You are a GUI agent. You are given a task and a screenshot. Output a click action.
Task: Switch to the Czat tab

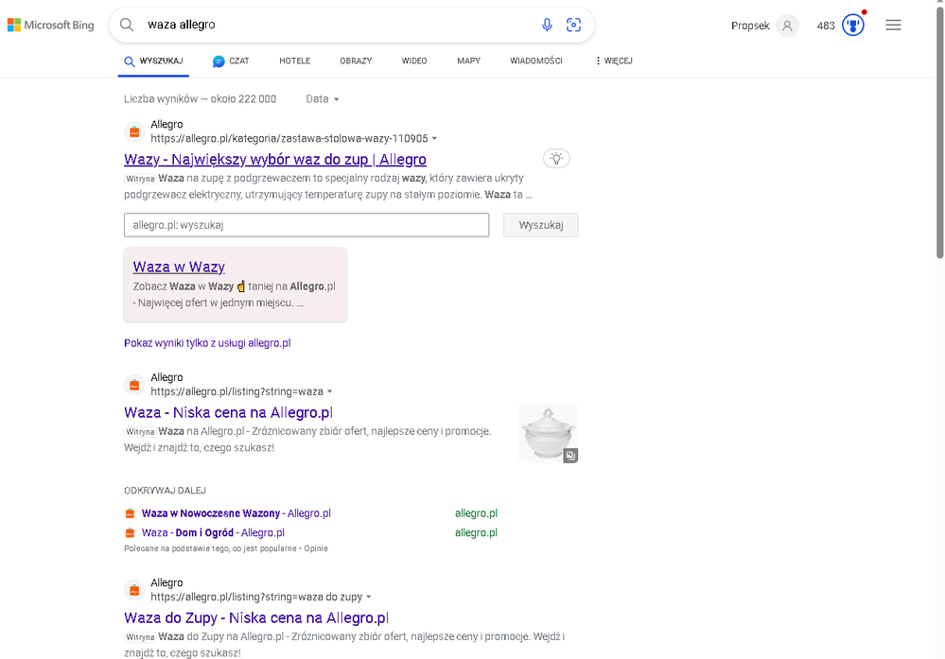[x=231, y=61]
